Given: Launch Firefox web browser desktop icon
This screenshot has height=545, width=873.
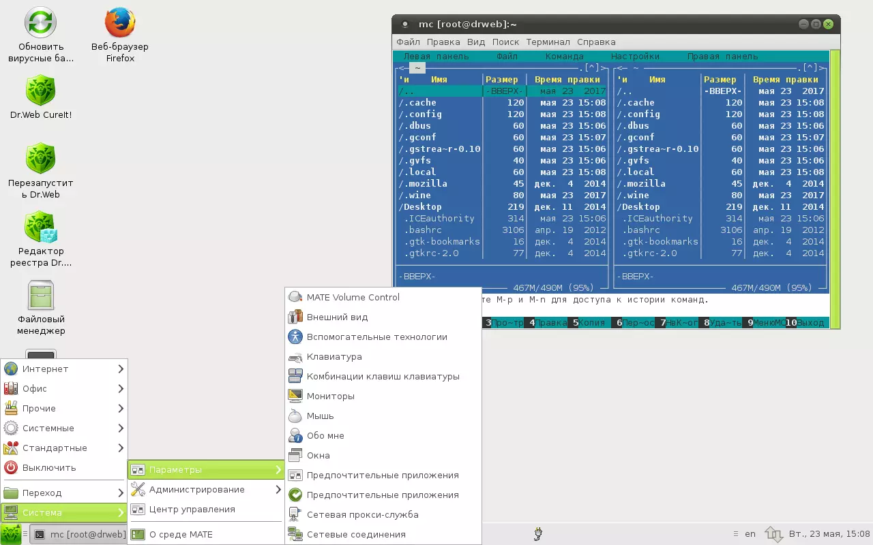Looking at the screenshot, I should [x=119, y=24].
